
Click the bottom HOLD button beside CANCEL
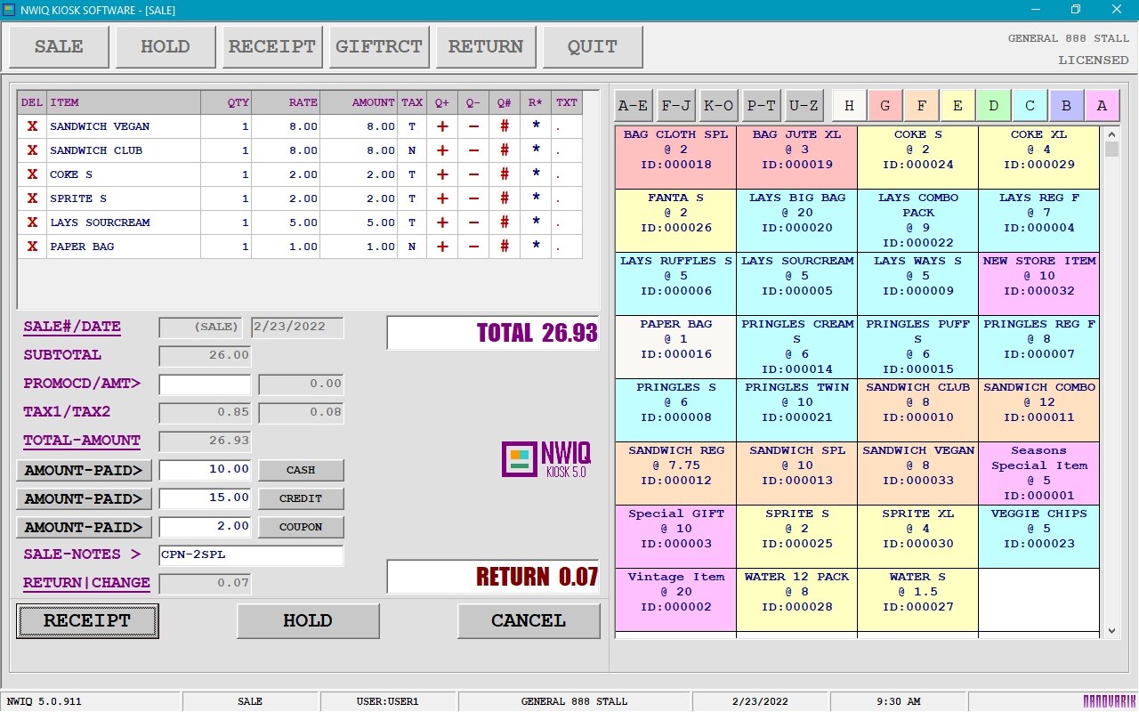point(308,621)
